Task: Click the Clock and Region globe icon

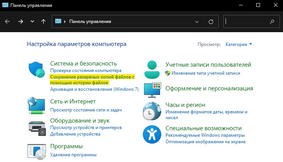Action: pyautogui.click(x=152, y=111)
